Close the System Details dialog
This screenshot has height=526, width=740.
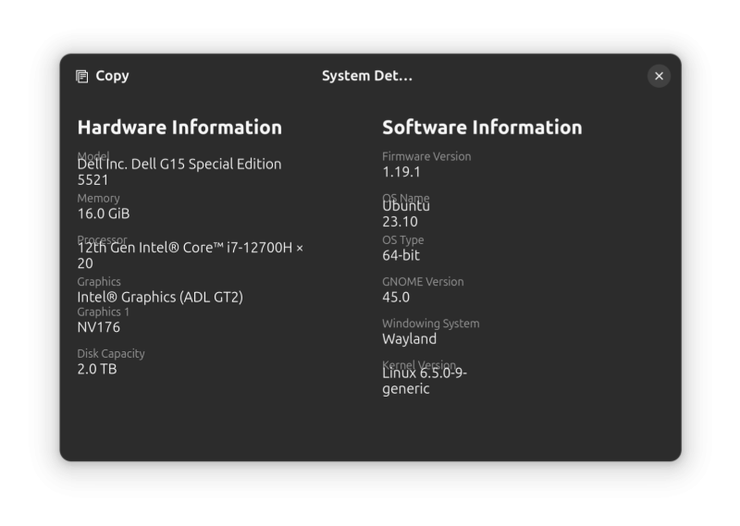coord(659,76)
